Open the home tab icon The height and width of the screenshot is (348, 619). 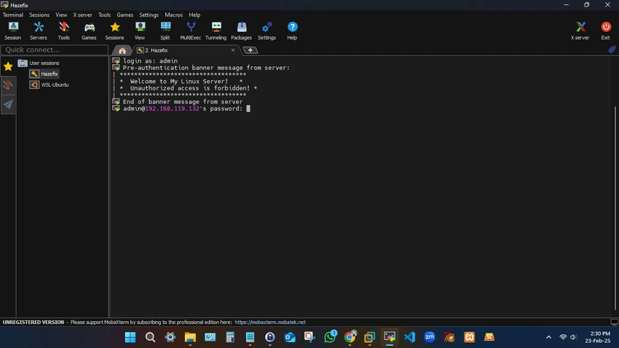(122, 50)
